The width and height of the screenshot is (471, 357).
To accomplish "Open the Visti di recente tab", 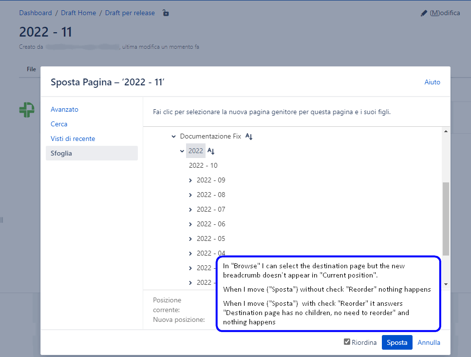I will (x=73, y=139).
